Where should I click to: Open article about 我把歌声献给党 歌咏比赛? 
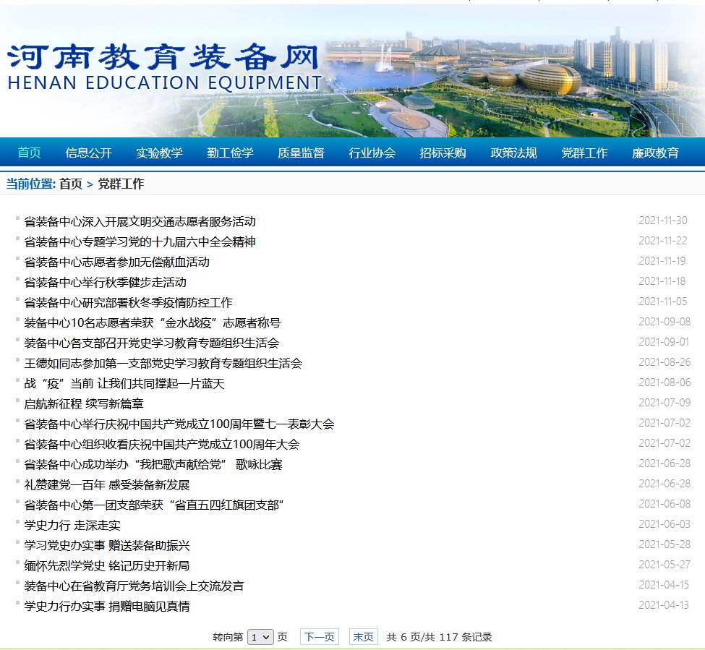click(153, 464)
